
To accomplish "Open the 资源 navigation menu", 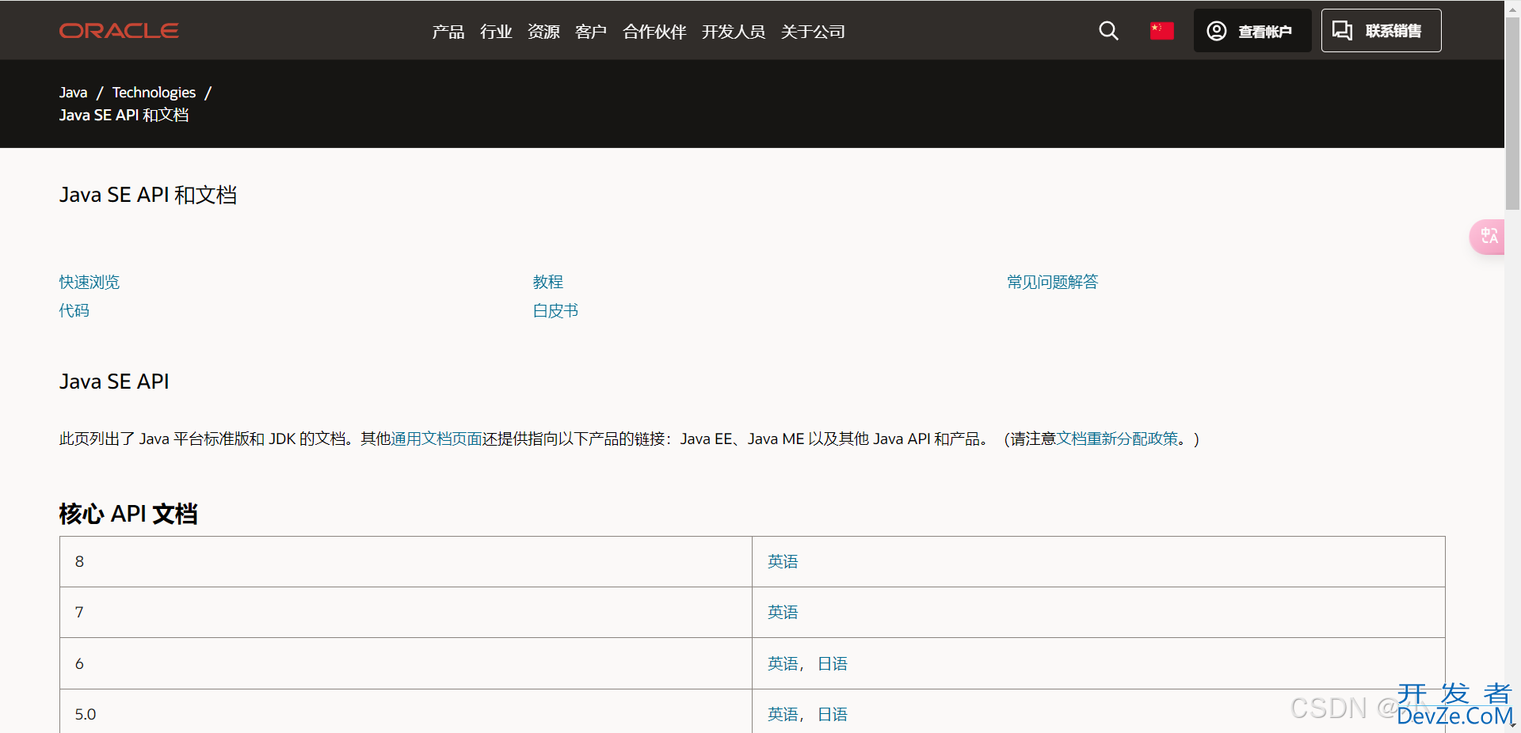I will pyautogui.click(x=543, y=32).
